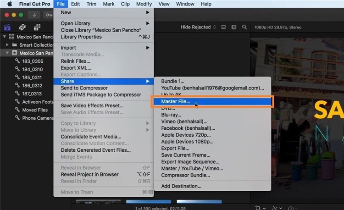
Task: Expand the Smart Collections folder
Action: (x=7, y=45)
